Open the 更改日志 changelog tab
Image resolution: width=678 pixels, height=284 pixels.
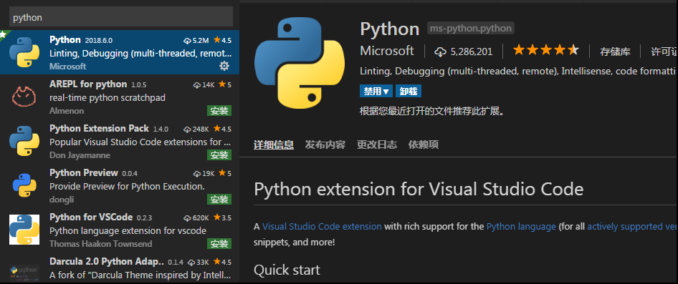(376, 145)
